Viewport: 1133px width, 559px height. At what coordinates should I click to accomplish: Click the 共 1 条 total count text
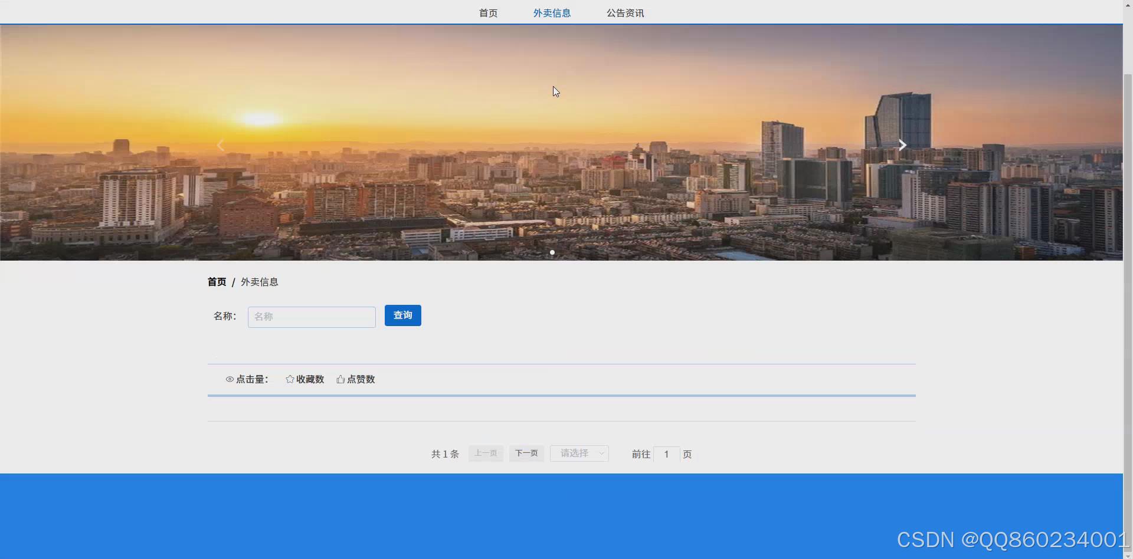(x=445, y=454)
